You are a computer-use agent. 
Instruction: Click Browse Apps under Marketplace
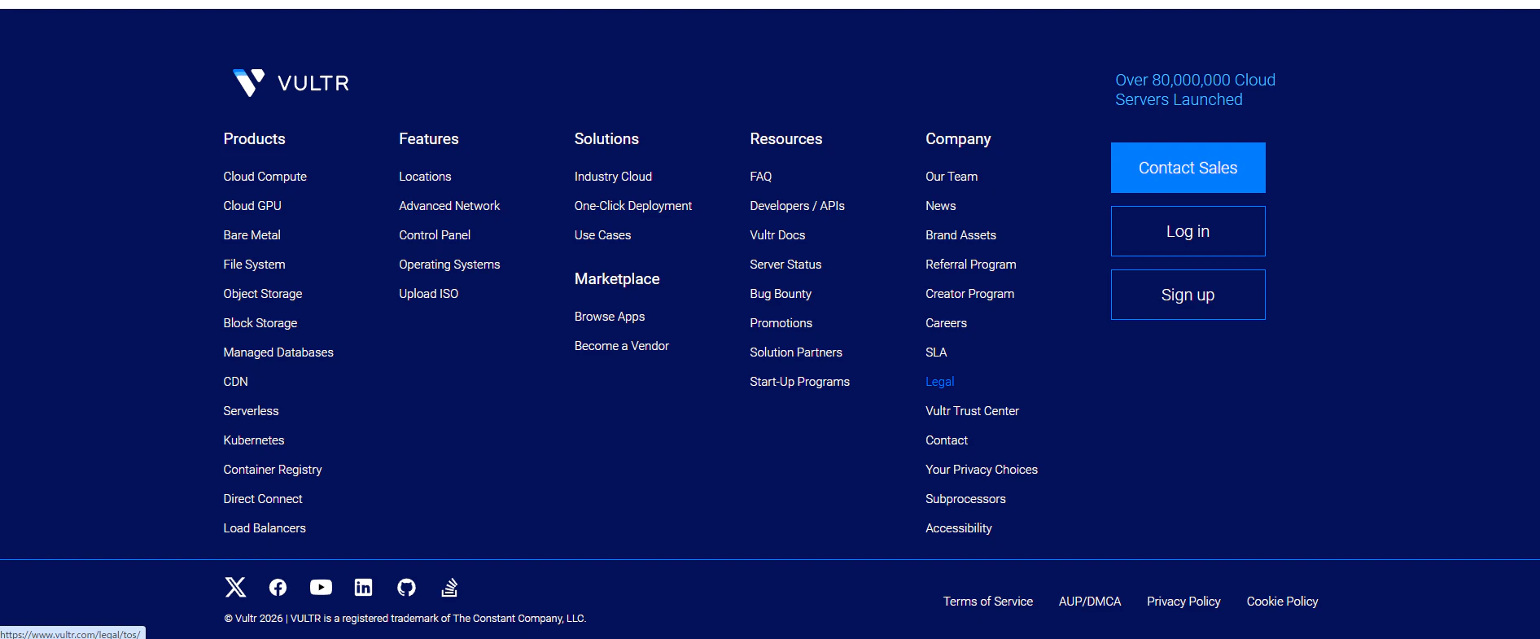point(610,317)
